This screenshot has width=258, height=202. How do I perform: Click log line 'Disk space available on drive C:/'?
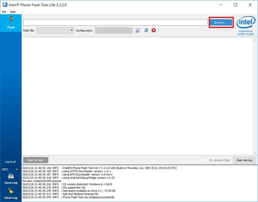69,191
